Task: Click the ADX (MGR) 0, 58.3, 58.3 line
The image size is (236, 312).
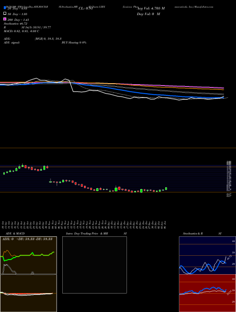Action: pyautogui.click(x=33, y=39)
